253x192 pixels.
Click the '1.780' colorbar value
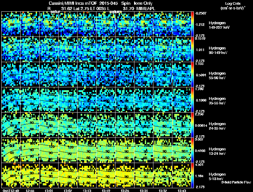point(199,89)
